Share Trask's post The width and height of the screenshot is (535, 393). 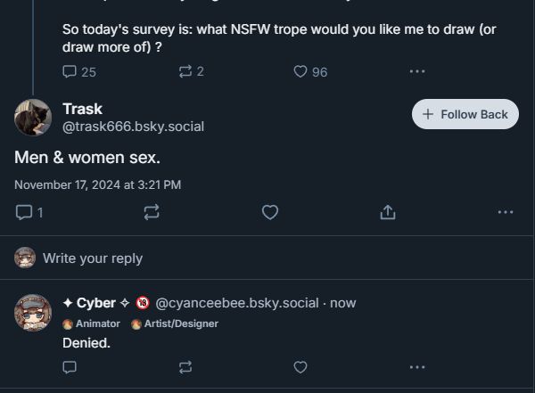pos(388,212)
